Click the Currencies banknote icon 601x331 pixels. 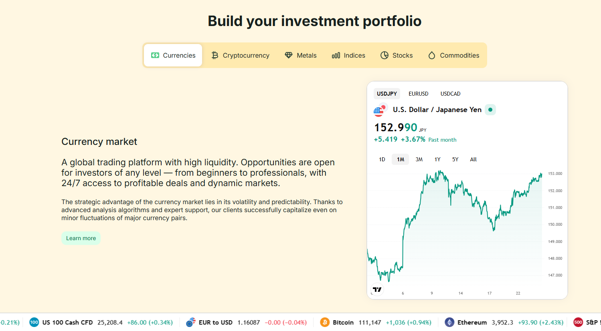[x=155, y=55]
